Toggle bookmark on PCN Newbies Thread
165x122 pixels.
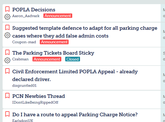click(7, 96)
